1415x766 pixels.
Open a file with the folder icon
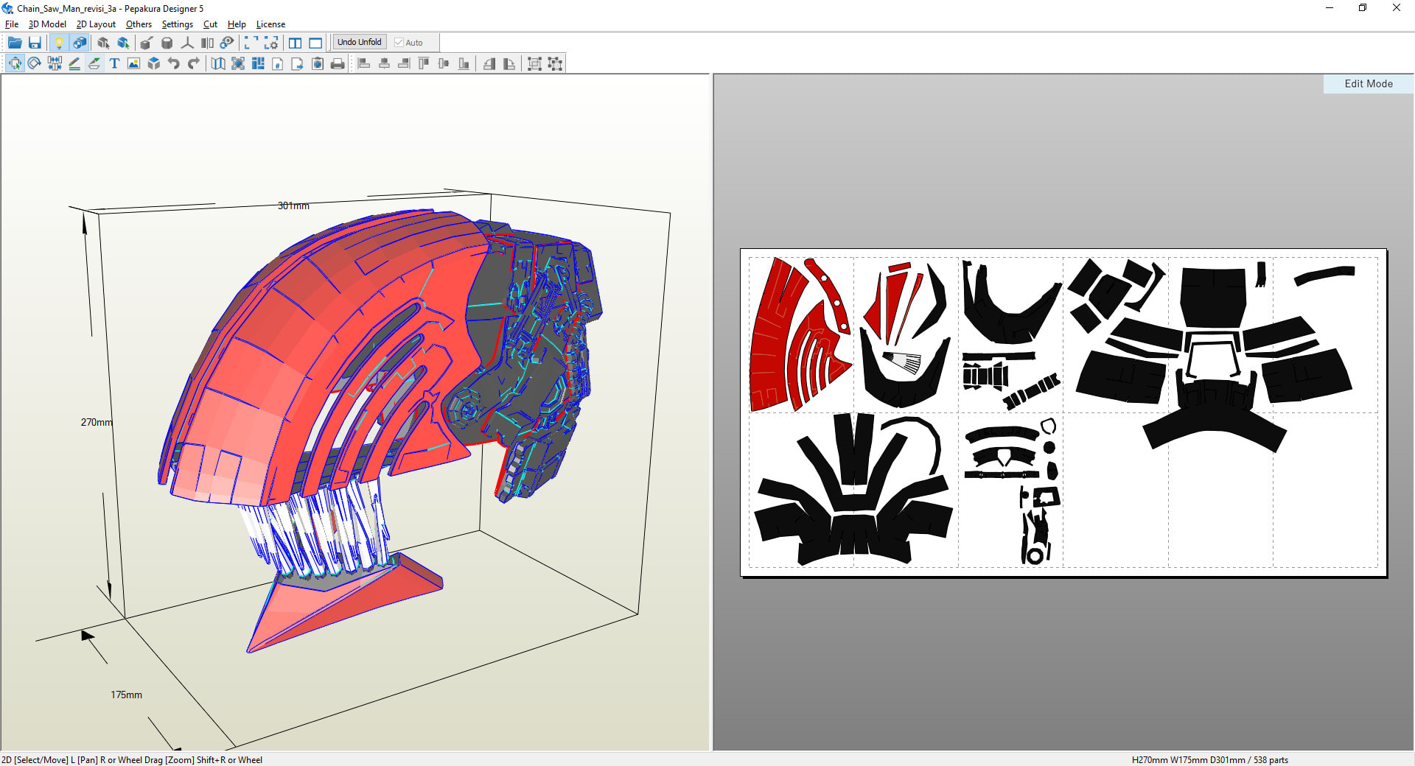tap(15, 42)
